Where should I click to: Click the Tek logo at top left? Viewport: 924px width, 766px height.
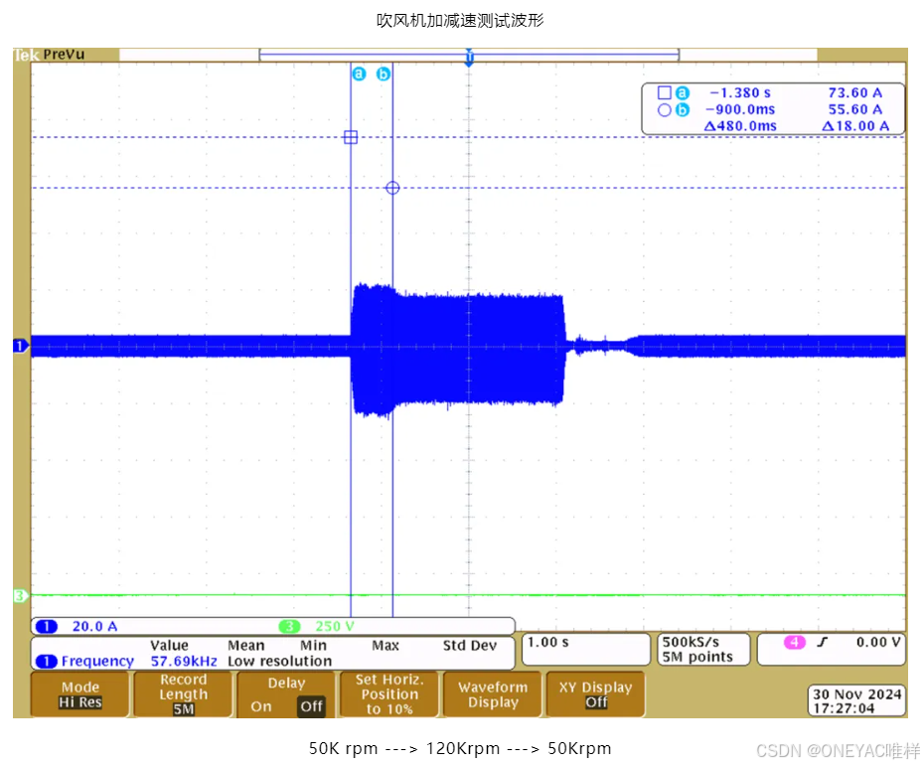[27, 55]
